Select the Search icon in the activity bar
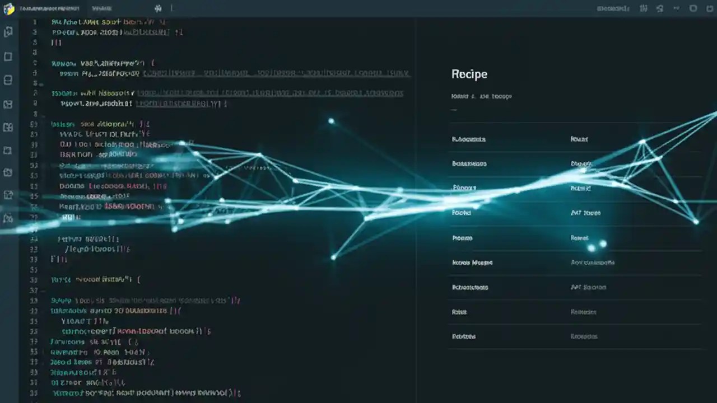 click(x=8, y=57)
